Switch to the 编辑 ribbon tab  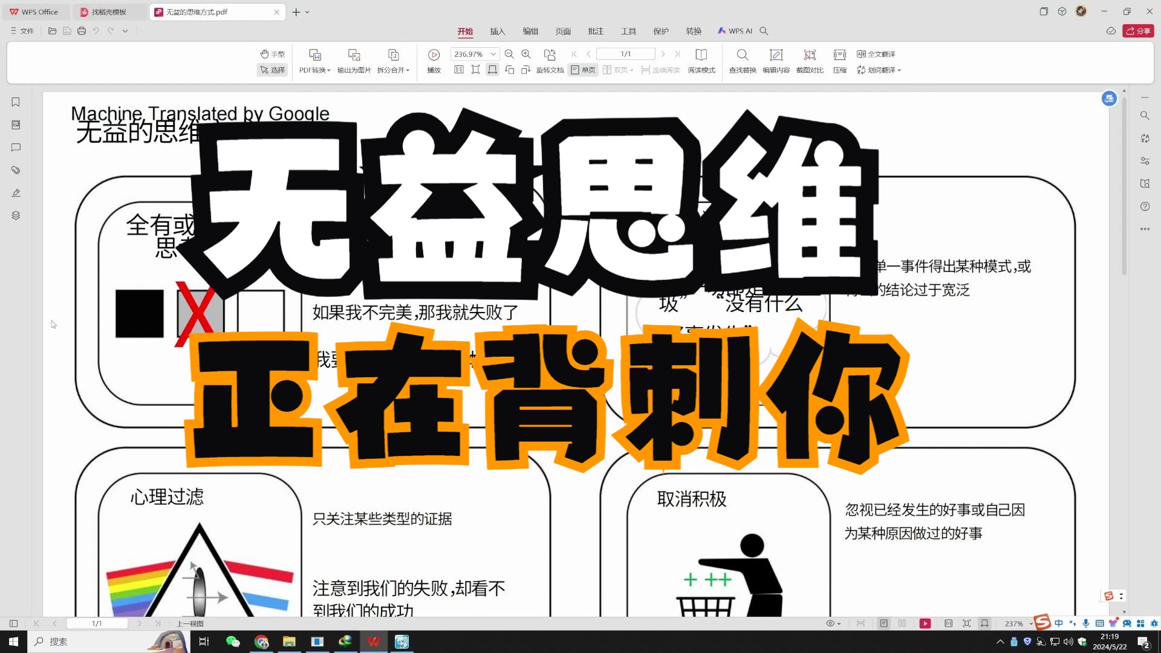530,31
